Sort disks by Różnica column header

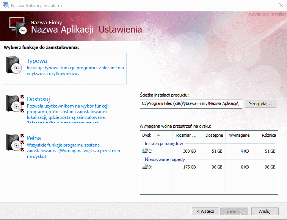[x=268, y=135]
